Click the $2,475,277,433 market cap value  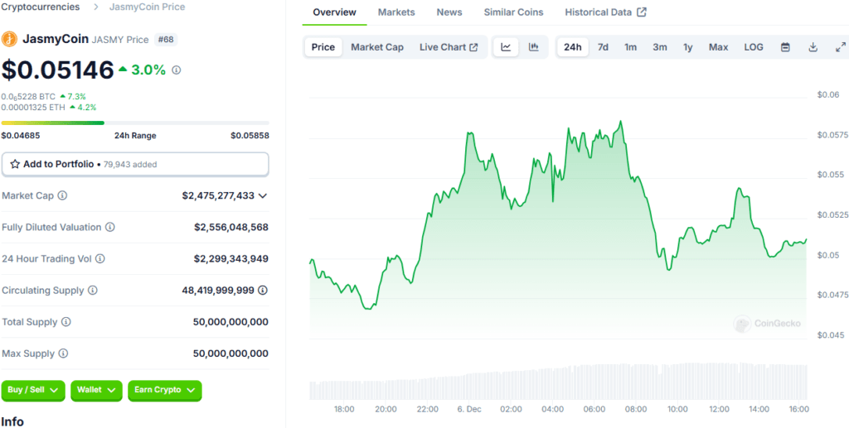click(218, 195)
